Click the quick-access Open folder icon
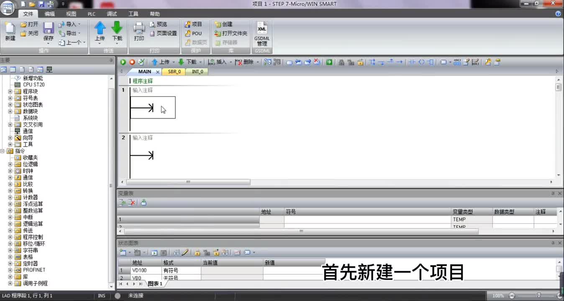 tap(32, 4)
